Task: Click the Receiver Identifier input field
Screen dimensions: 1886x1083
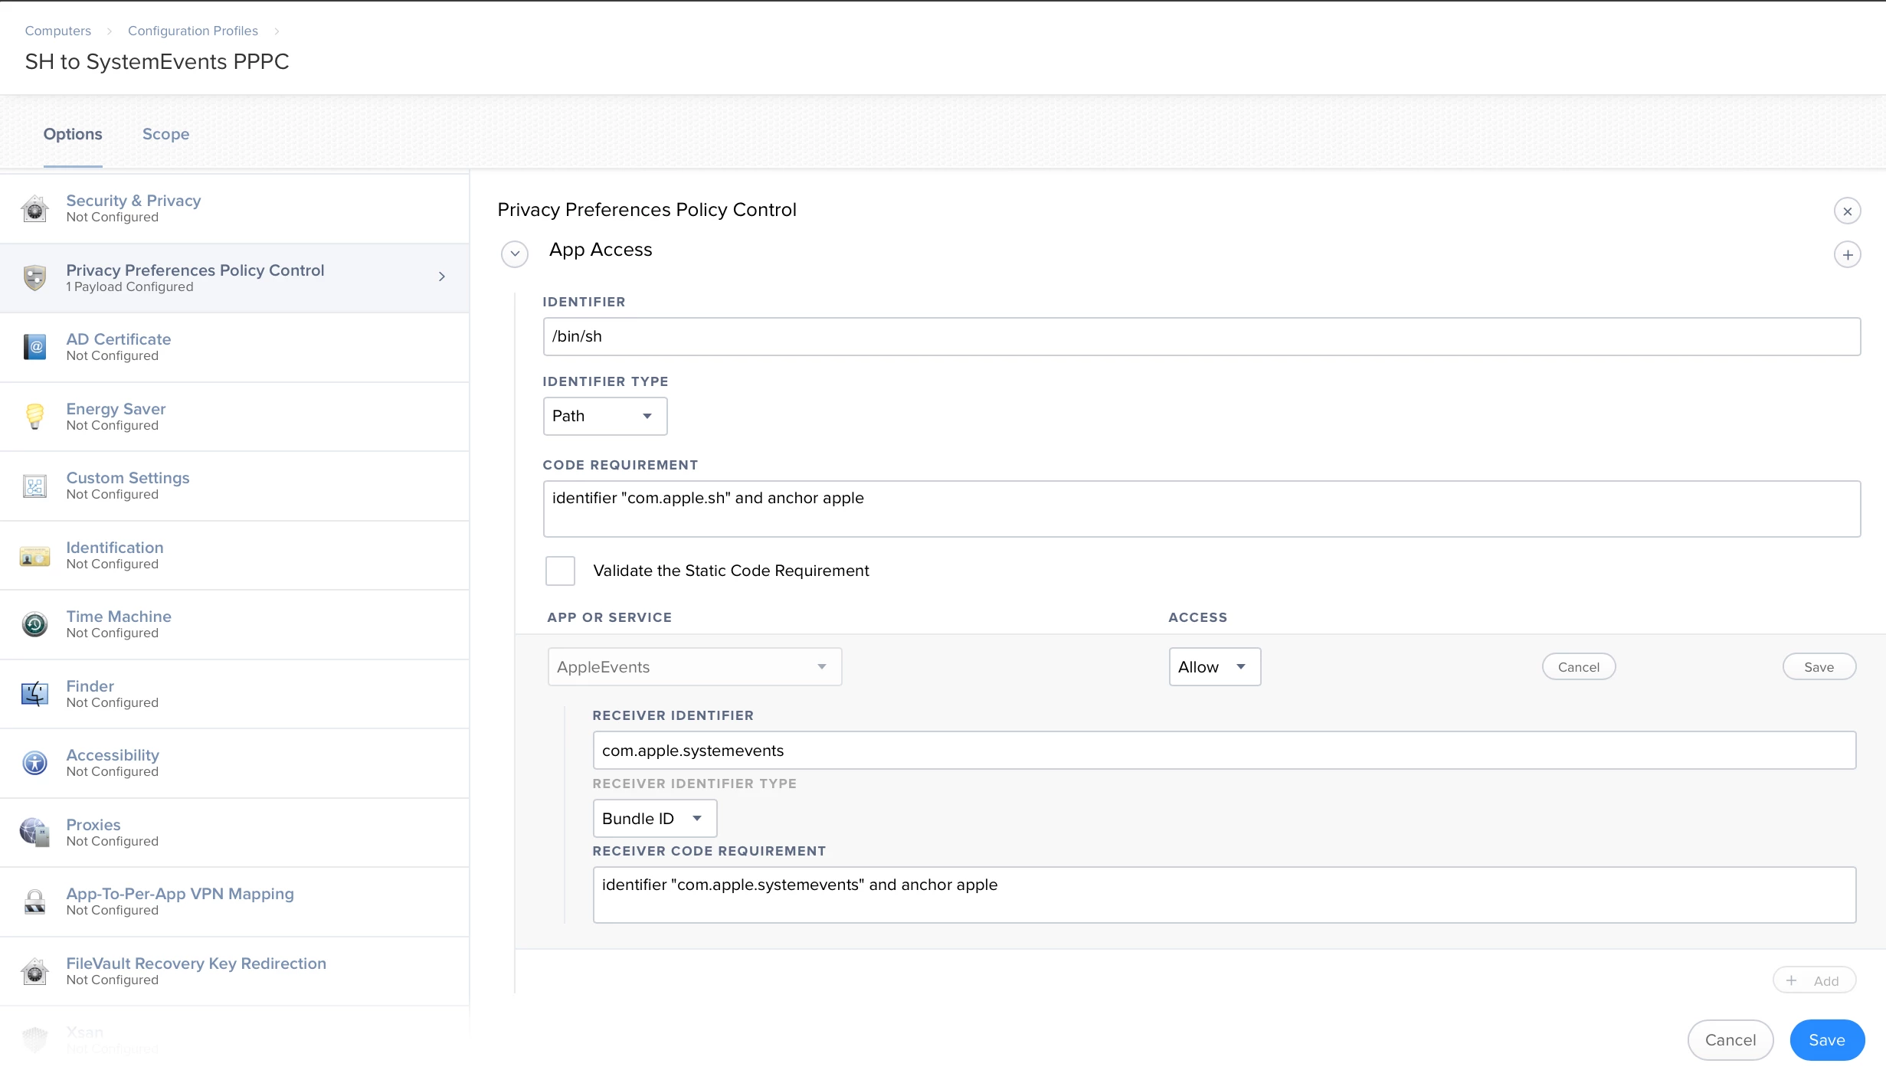Action: click(x=1224, y=751)
